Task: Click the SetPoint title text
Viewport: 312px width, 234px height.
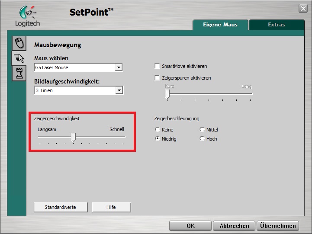Action: 91,12
